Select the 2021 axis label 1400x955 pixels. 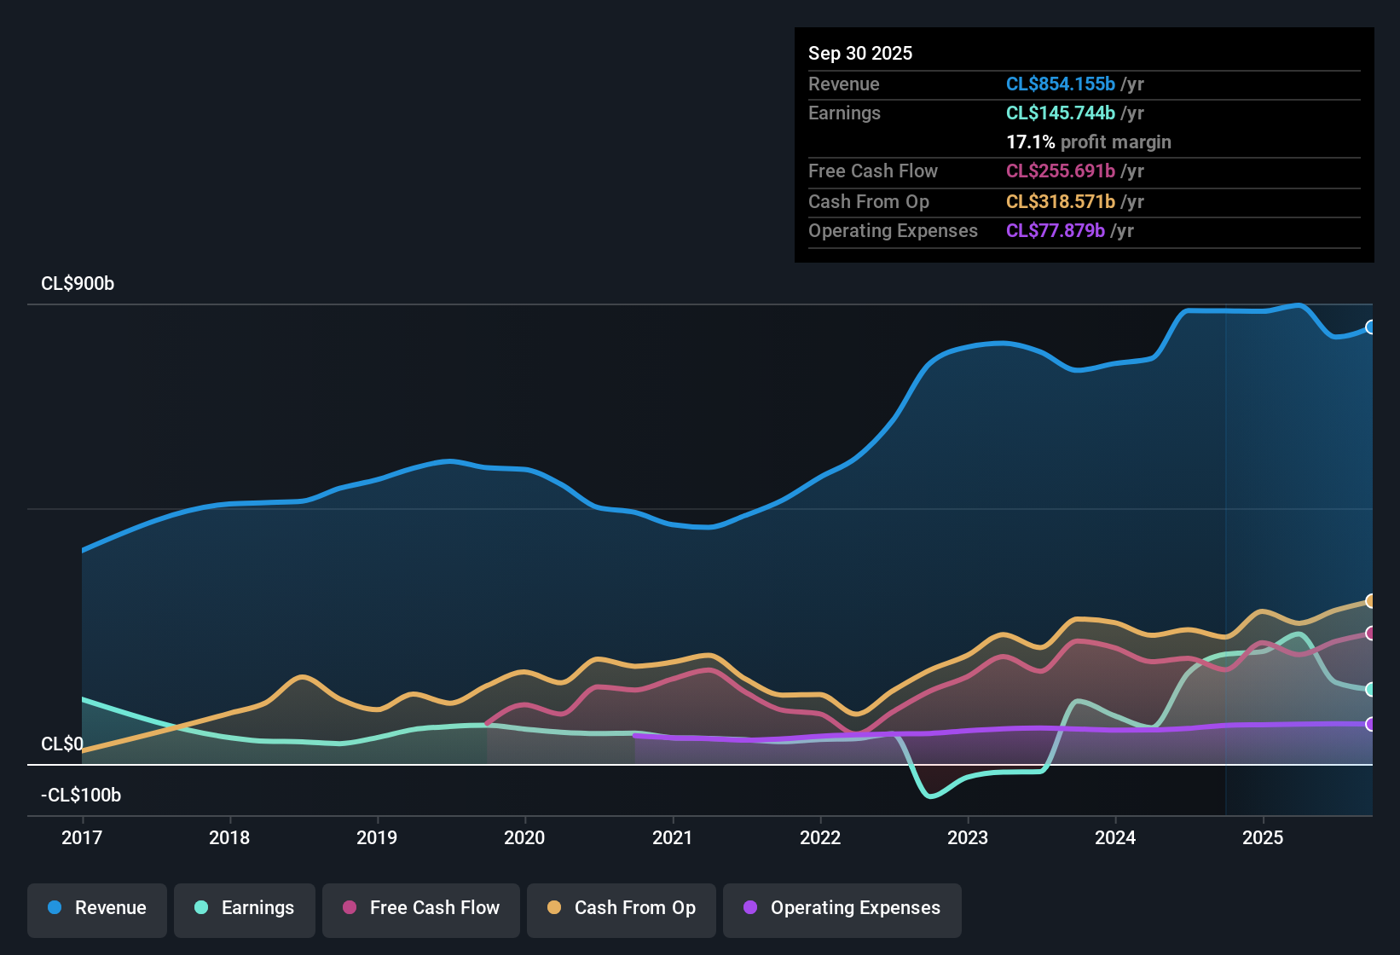click(673, 838)
